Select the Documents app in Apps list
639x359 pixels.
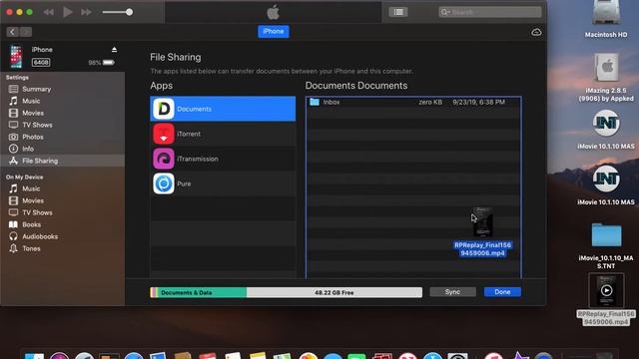point(223,109)
